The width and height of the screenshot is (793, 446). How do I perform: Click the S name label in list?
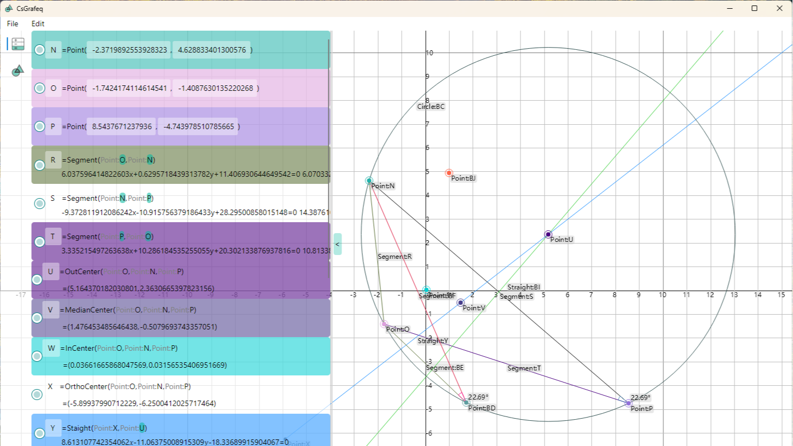pos(53,198)
